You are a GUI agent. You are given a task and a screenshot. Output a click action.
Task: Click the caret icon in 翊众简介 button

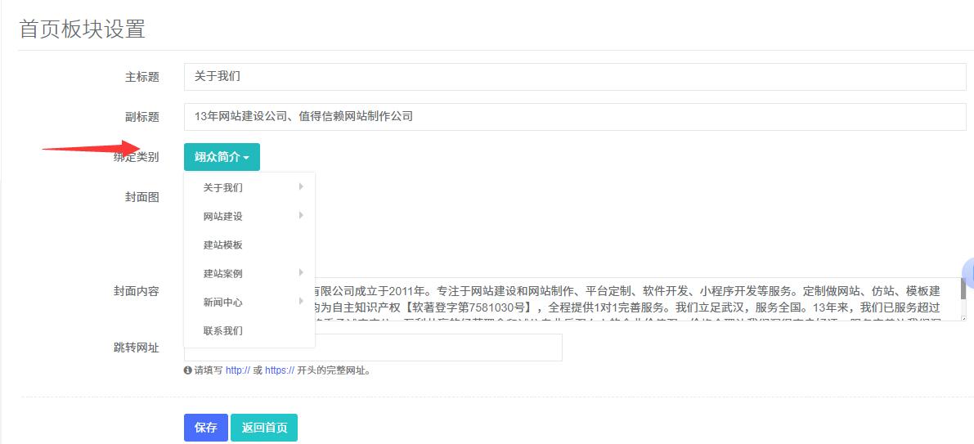tap(247, 158)
